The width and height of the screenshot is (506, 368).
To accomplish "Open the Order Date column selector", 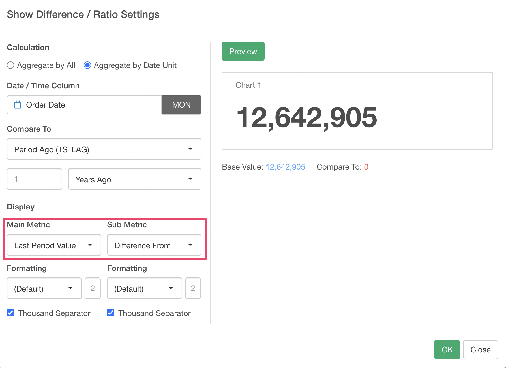I will coord(84,105).
